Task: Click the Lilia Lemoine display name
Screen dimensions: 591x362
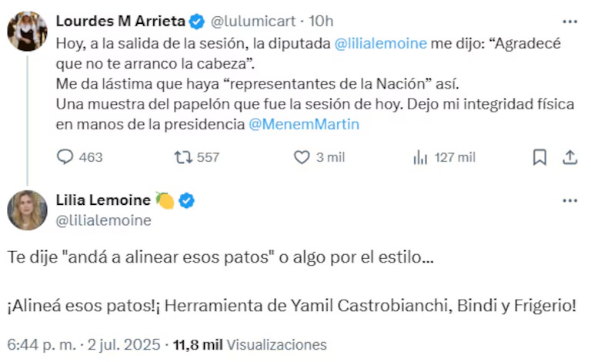Action: 103,201
